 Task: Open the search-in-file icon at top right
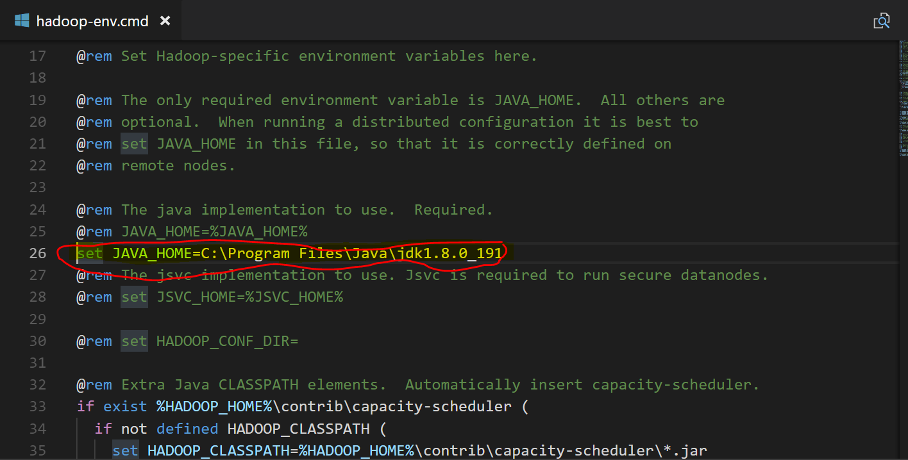pyautogui.click(x=882, y=21)
